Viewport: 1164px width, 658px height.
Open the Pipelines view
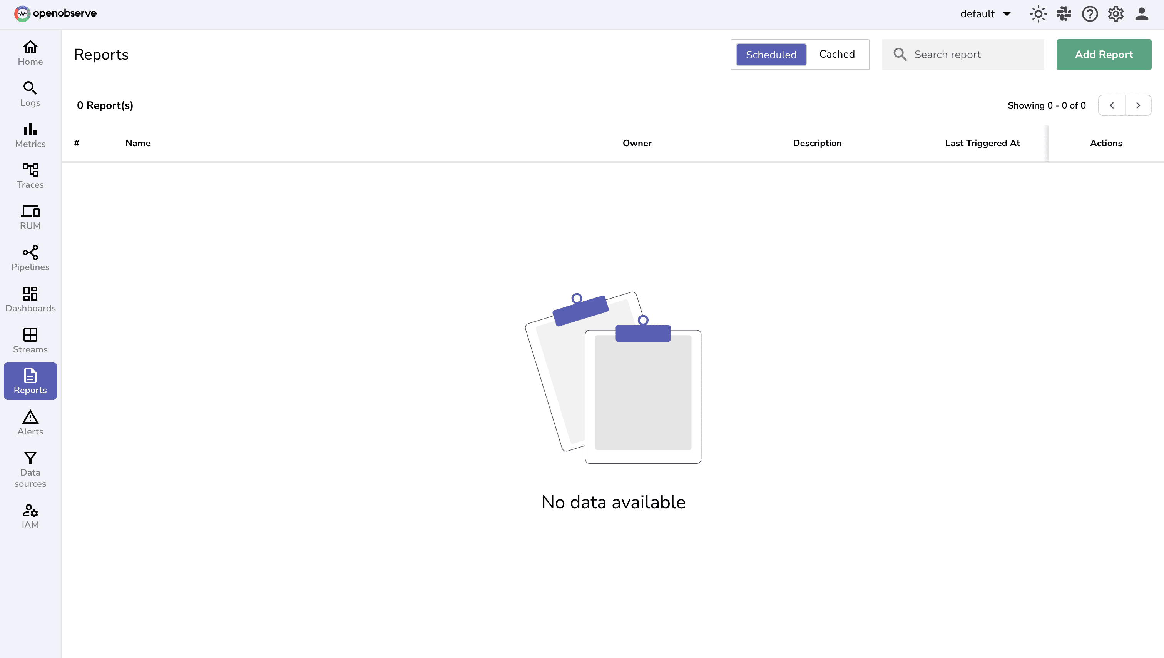click(x=30, y=258)
